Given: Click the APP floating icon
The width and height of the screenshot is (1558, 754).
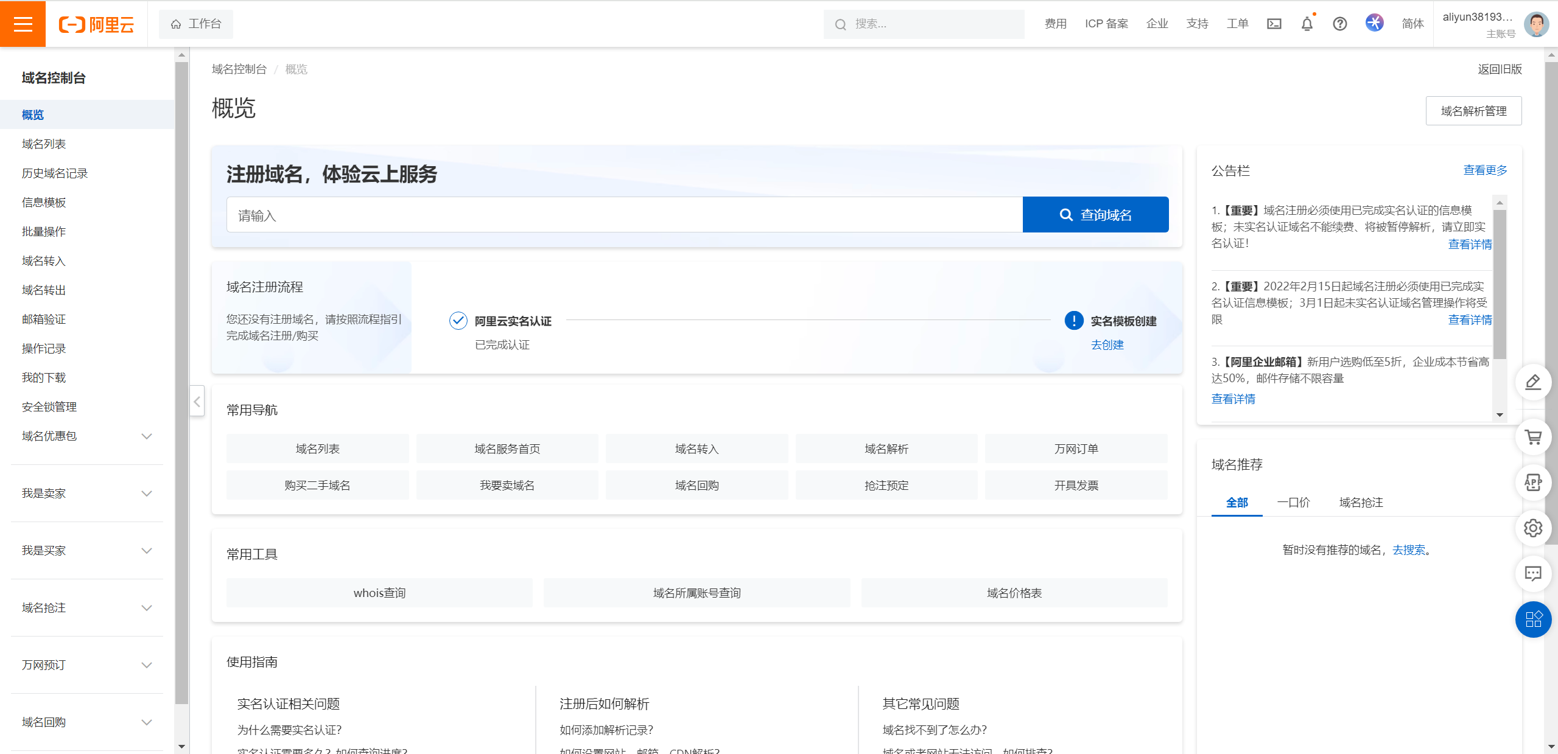Looking at the screenshot, I should 1532,483.
